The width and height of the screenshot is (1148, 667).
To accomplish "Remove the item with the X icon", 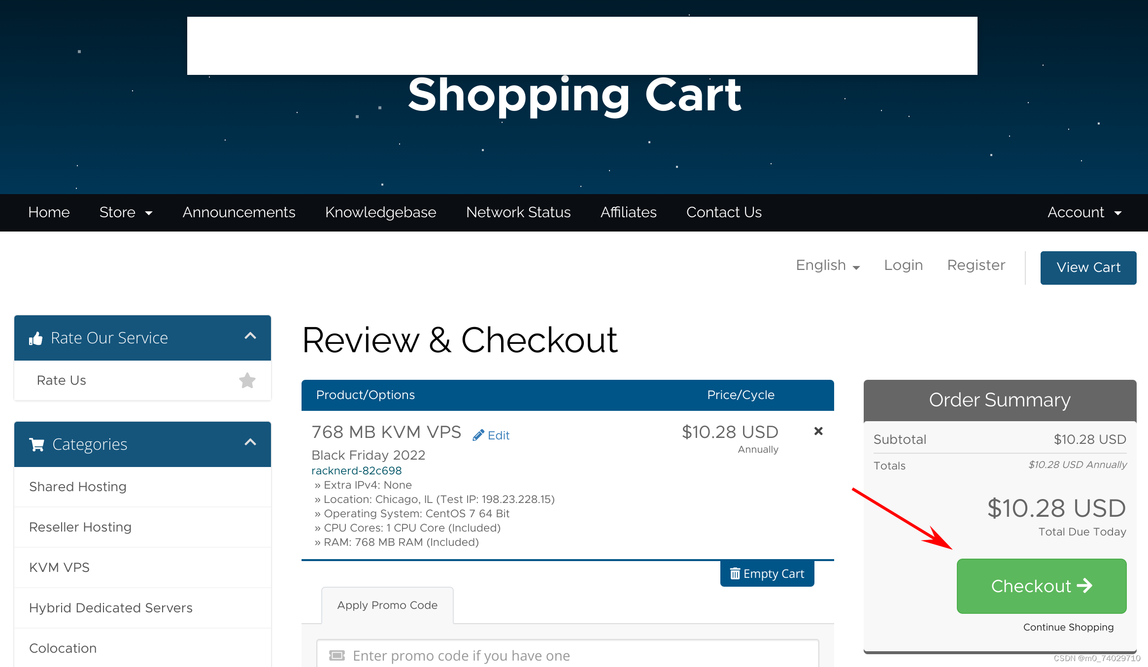I will (x=818, y=431).
